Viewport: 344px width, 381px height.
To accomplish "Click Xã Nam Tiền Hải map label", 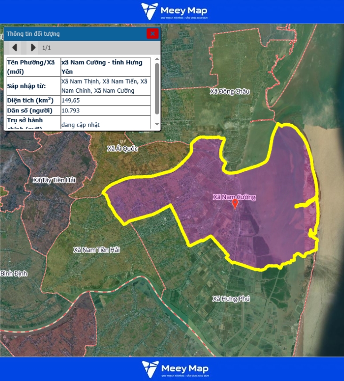I will 96,250.
